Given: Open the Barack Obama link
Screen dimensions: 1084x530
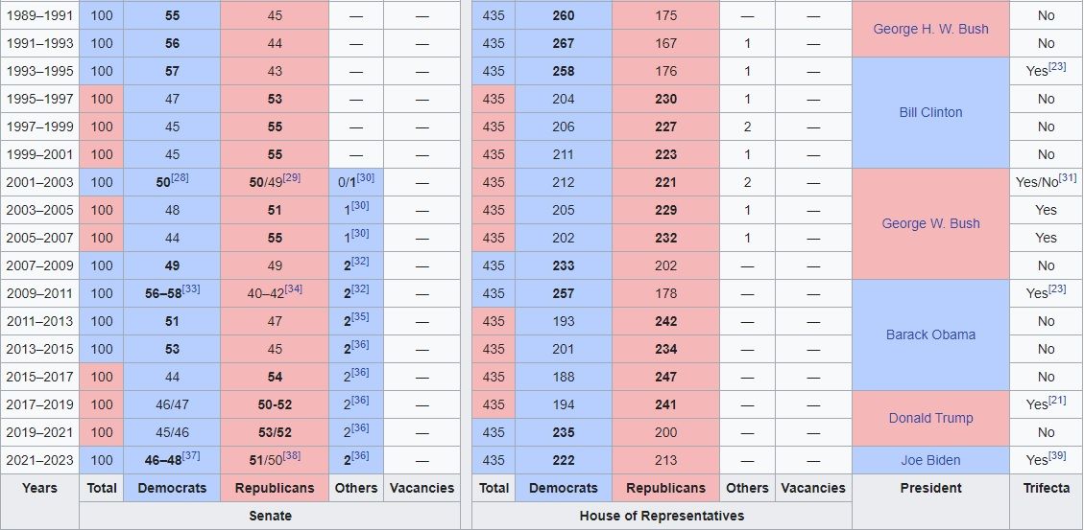Looking at the screenshot, I should 930,334.
